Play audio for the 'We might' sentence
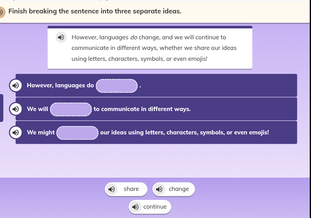This screenshot has width=311, height=218. click(x=16, y=132)
